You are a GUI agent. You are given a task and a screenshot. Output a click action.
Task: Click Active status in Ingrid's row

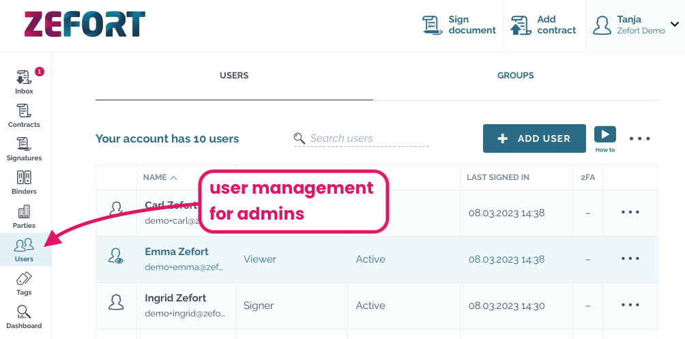point(370,306)
